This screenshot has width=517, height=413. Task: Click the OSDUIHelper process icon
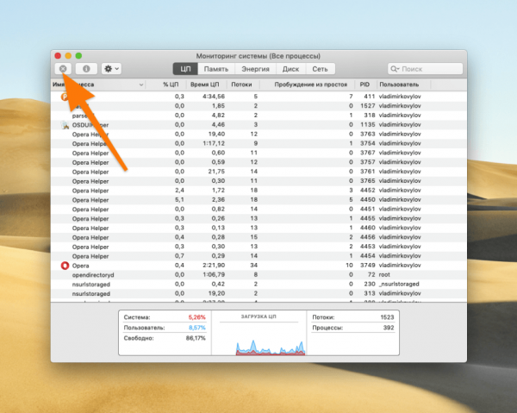click(x=65, y=125)
